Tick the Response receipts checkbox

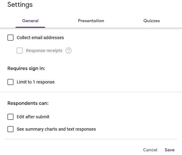(20, 51)
